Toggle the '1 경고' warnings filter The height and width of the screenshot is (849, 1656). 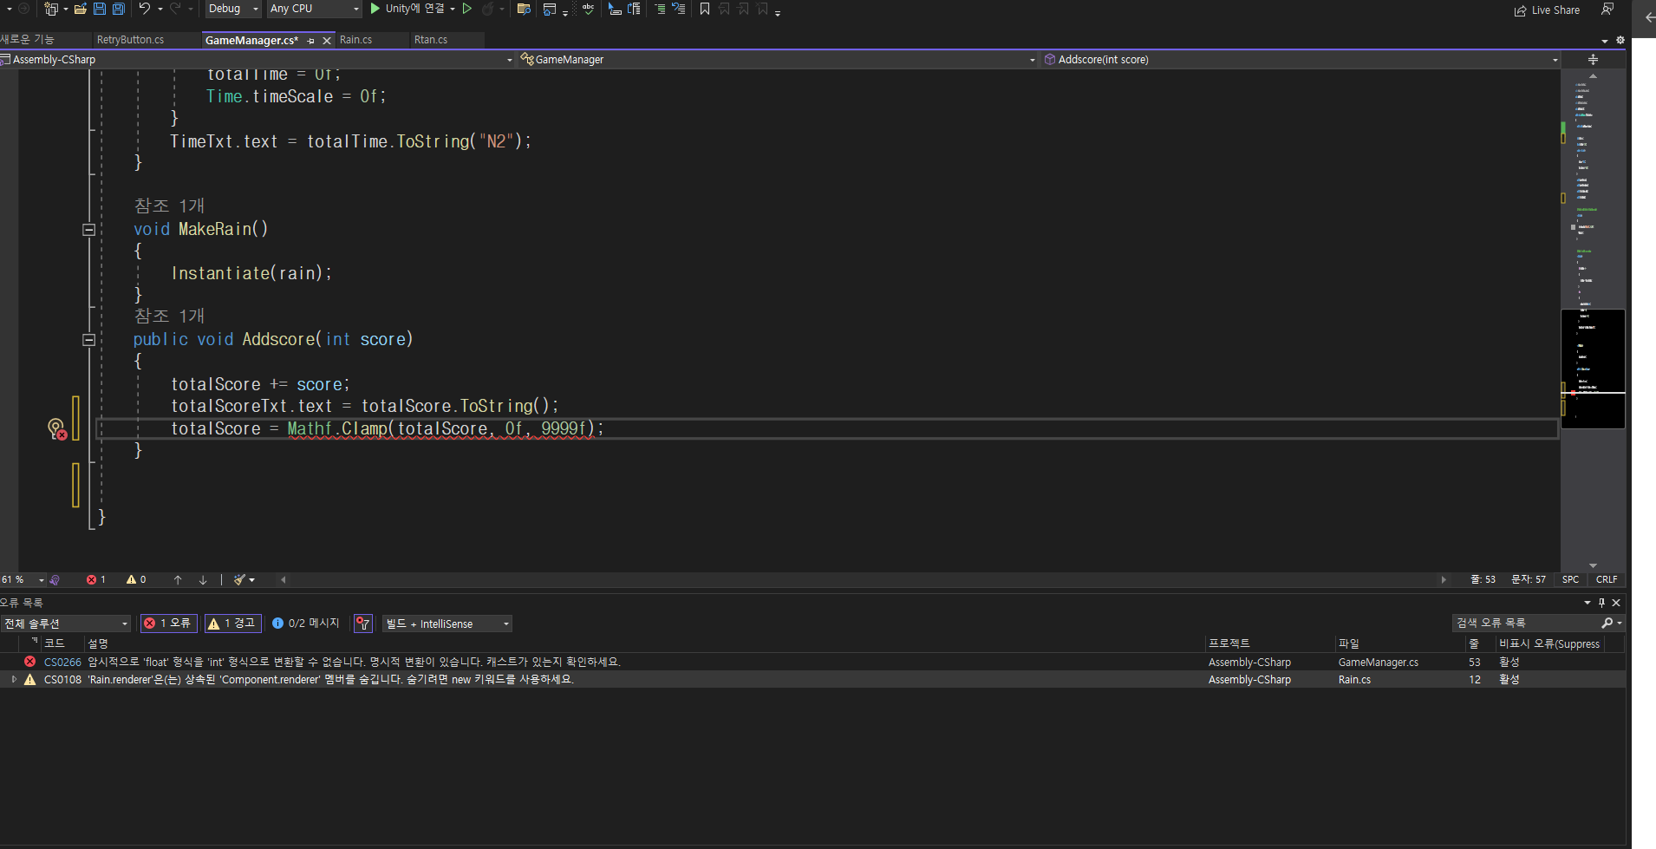coord(231,624)
